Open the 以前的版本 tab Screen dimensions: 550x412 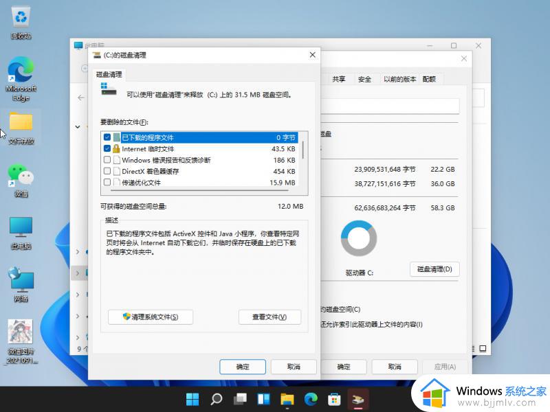(x=399, y=79)
